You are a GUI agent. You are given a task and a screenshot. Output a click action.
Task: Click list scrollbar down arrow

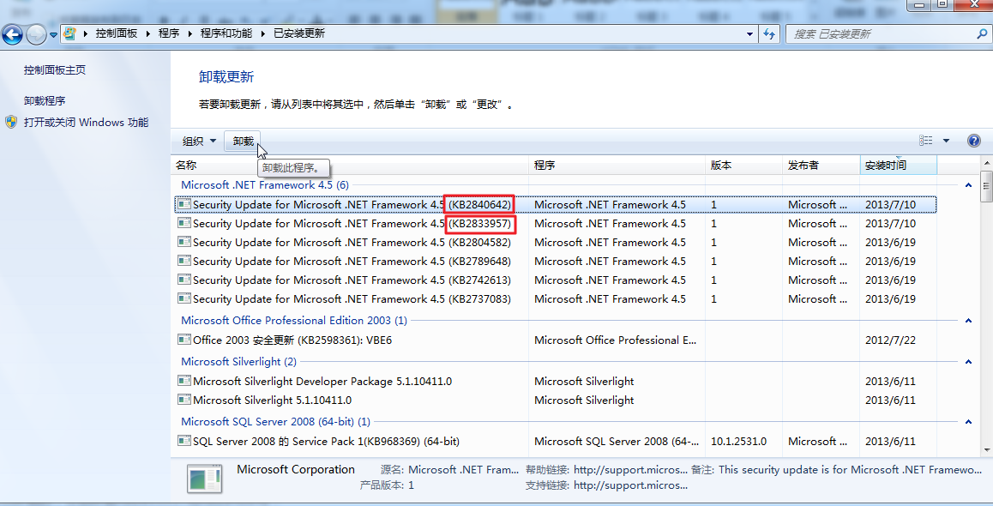click(987, 450)
